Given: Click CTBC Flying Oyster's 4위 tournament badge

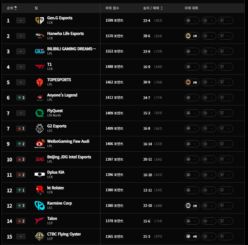Looking at the screenshot, I should (192, 237).
